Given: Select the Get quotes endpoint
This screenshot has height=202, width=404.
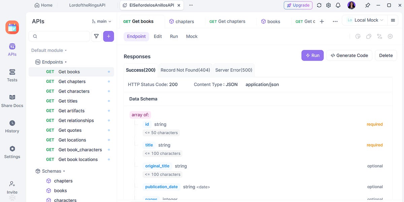Looking at the screenshot, I should click(71, 130).
